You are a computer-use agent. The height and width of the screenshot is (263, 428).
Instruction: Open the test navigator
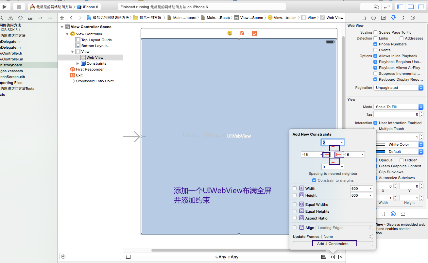20,18
